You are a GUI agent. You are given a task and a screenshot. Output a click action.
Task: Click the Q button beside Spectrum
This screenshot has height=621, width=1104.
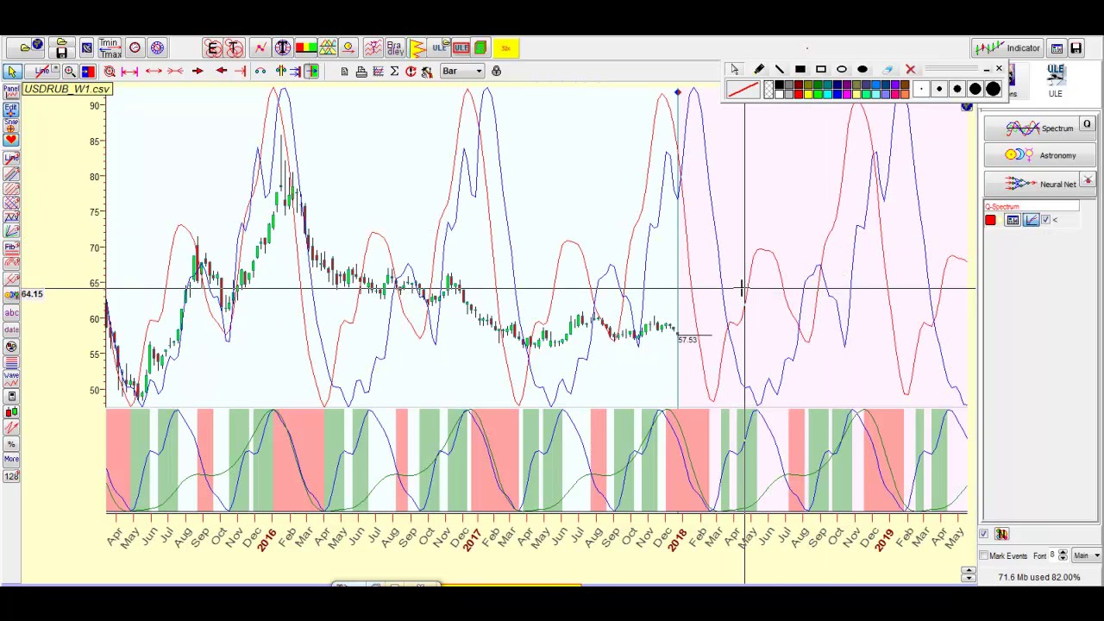coord(1087,125)
